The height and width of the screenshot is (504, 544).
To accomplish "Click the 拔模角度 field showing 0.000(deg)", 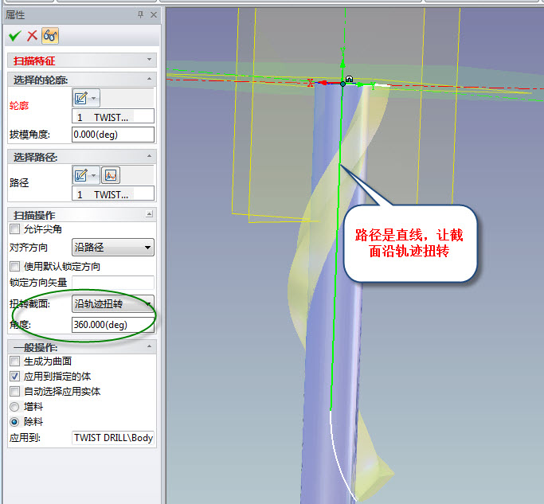I will coord(112,135).
